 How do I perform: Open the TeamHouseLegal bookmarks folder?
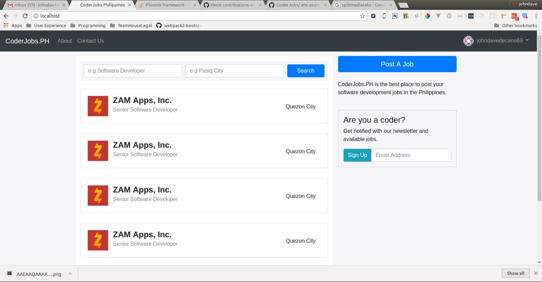[x=131, y=25]
